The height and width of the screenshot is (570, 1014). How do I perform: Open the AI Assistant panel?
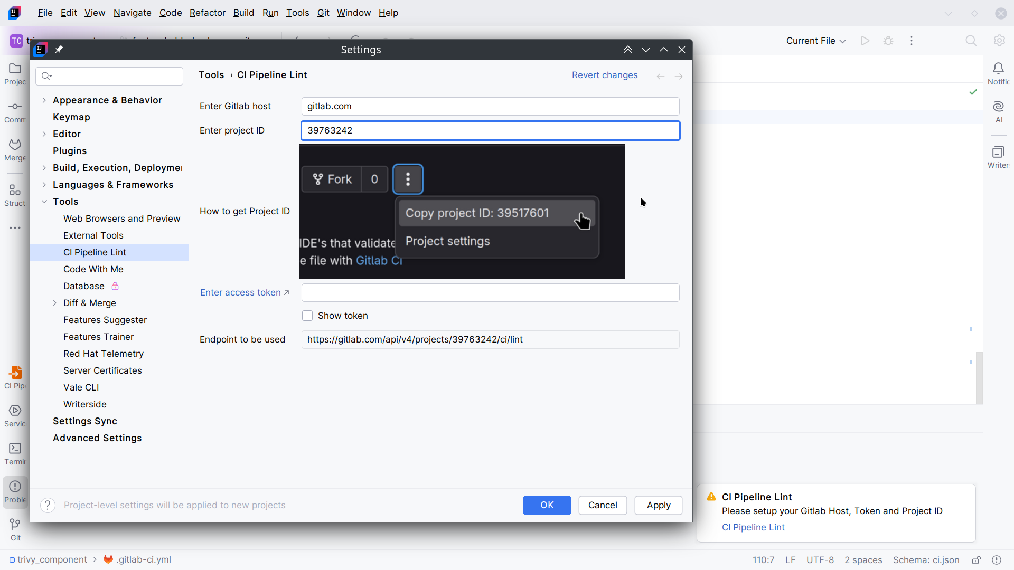(x=998, y=112)
